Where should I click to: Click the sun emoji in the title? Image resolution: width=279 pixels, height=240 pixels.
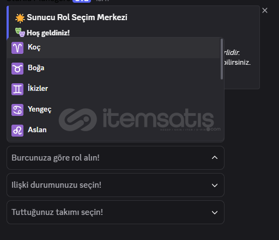(20, 18)
